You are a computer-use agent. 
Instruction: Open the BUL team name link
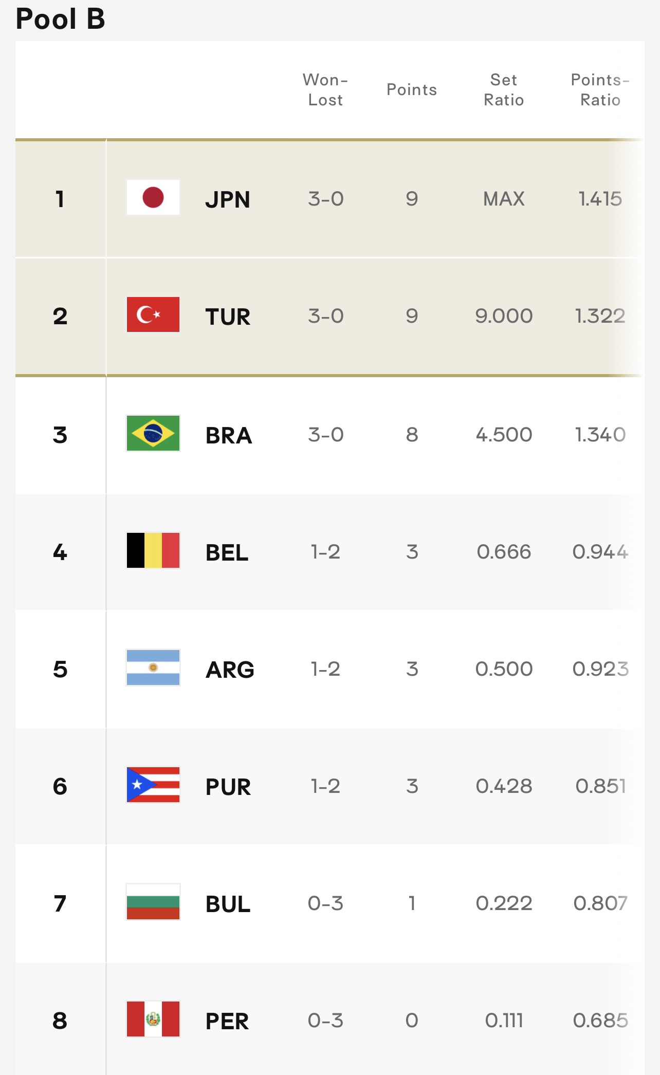point(228,904)
